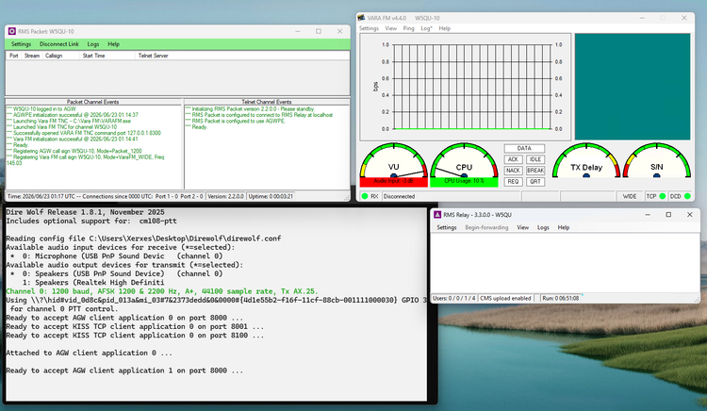Click Begin-forwarding in RMS Relay
Image resolution: width=707 pixels, height=411 pixels.
[x=486, y=227]
